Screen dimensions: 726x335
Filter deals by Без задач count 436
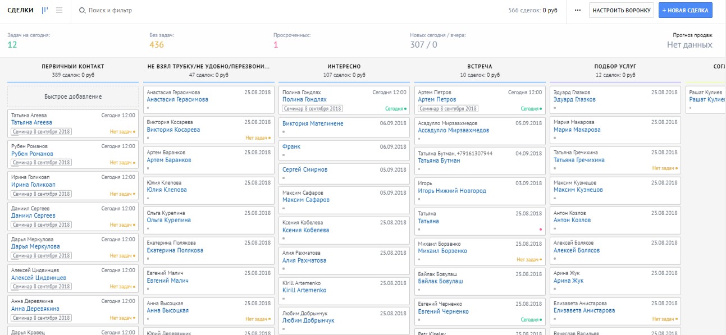click(x=157, y=45)
